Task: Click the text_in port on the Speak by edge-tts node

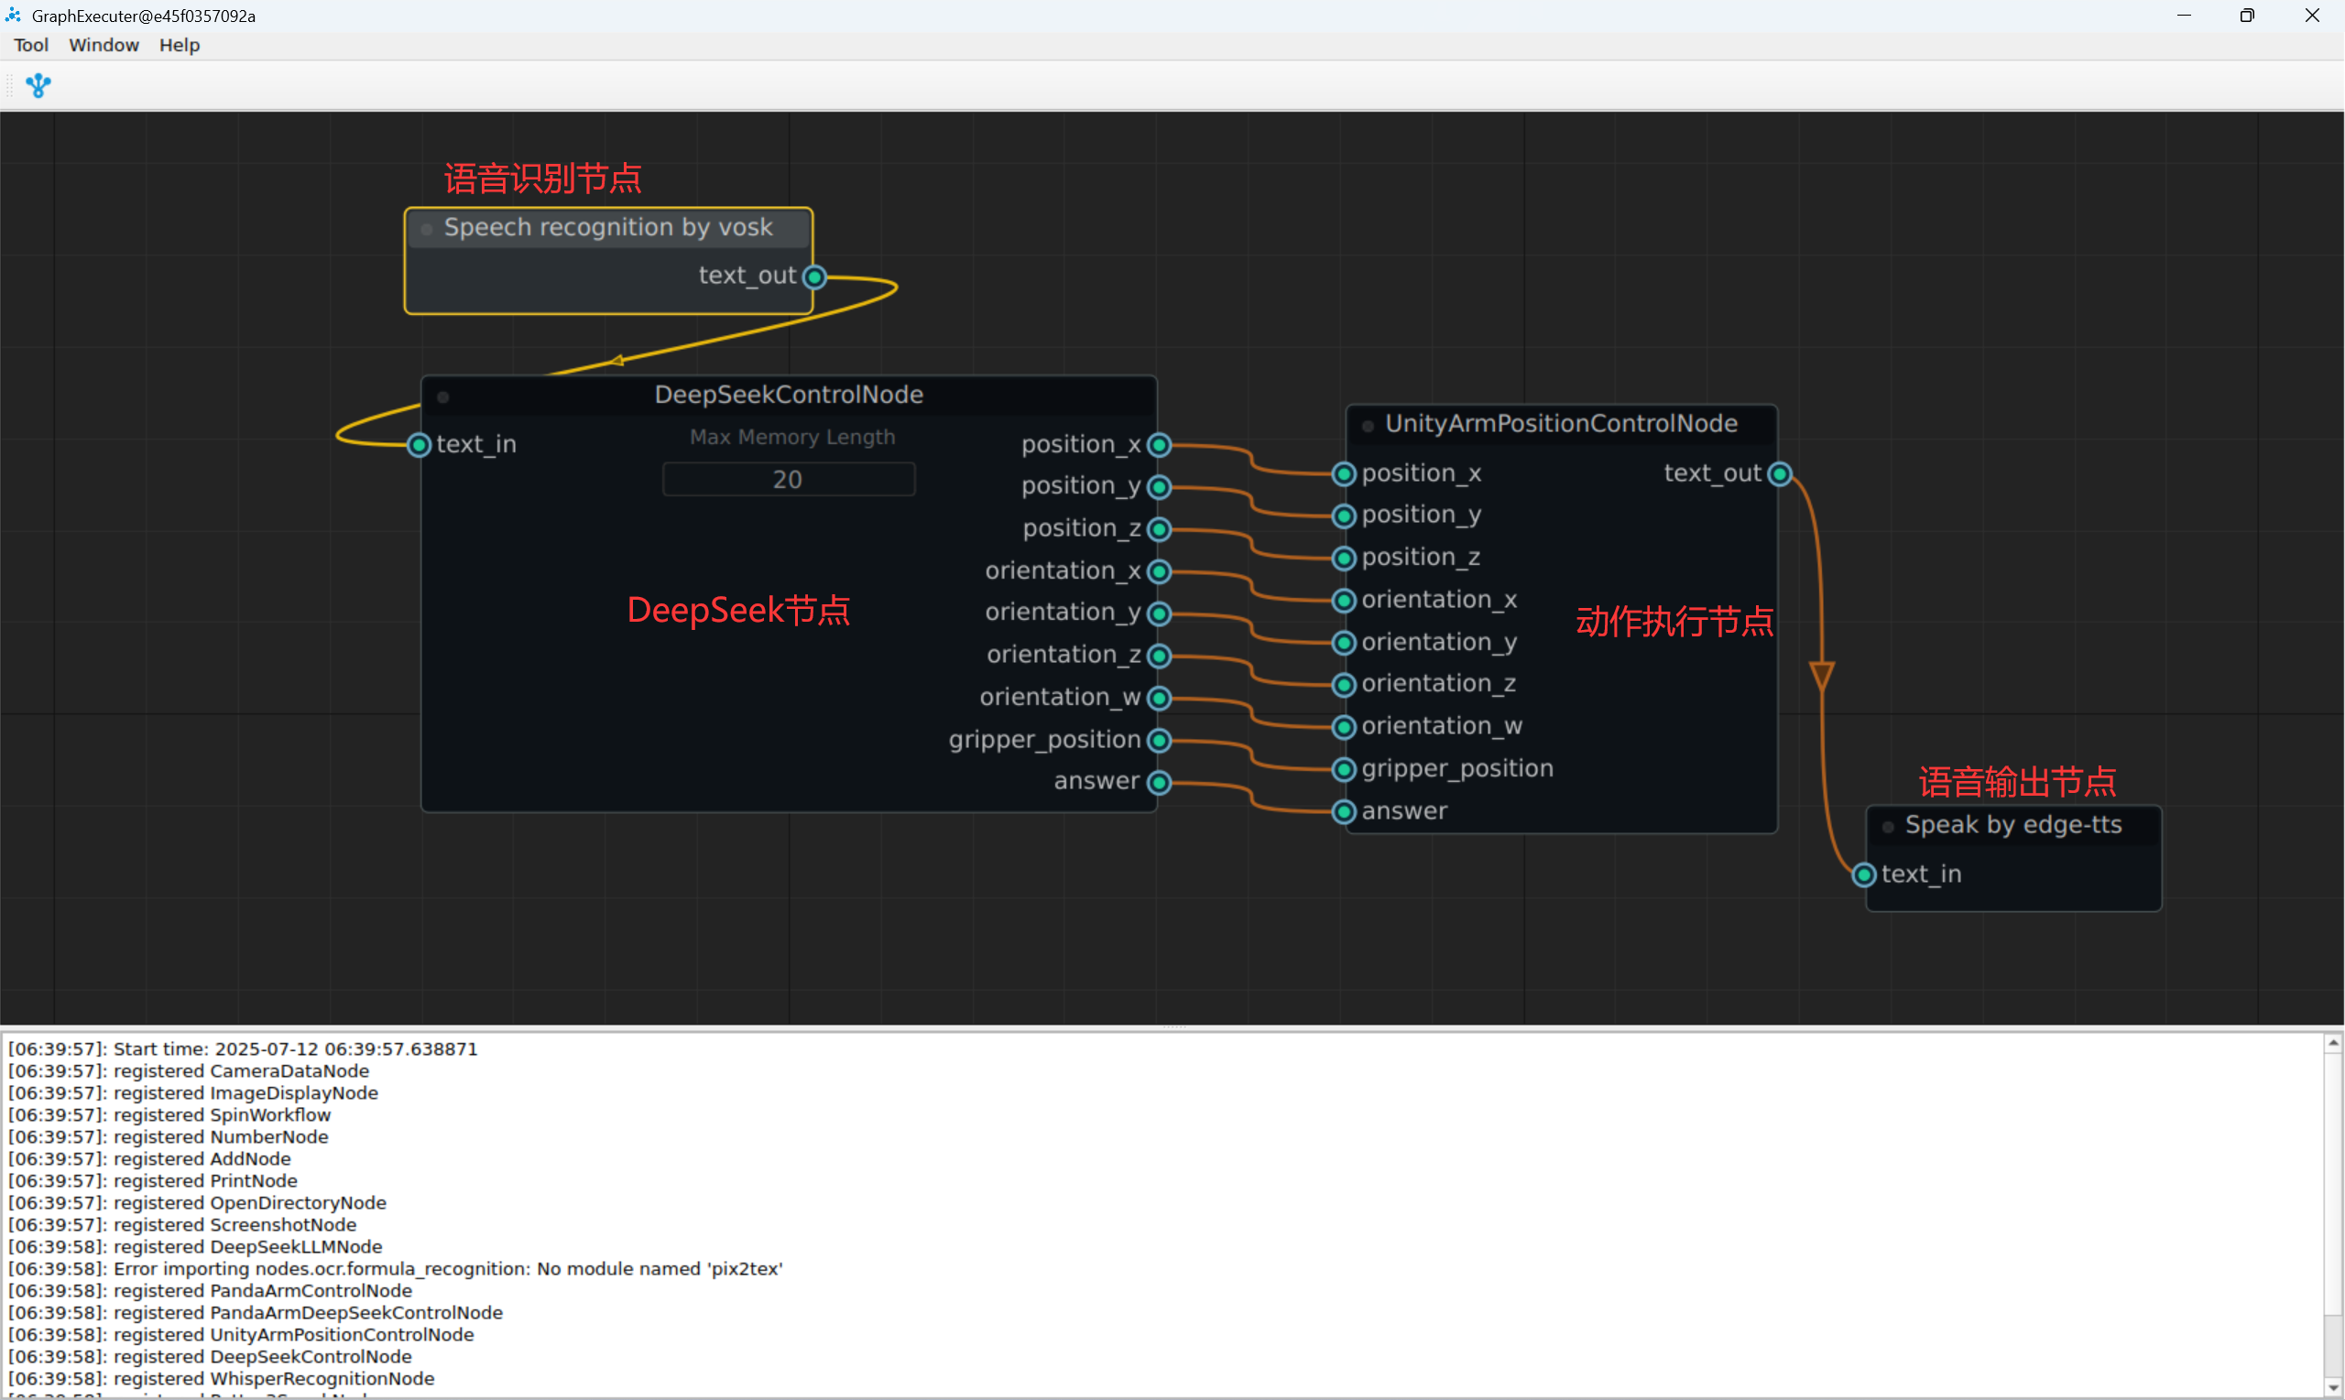Action: [x=1864, y=875]
